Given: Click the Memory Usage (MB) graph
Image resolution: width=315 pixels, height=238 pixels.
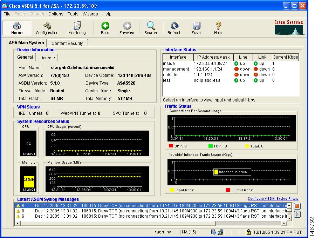Looking at the screenshot, I should click(x=97, y=179).
